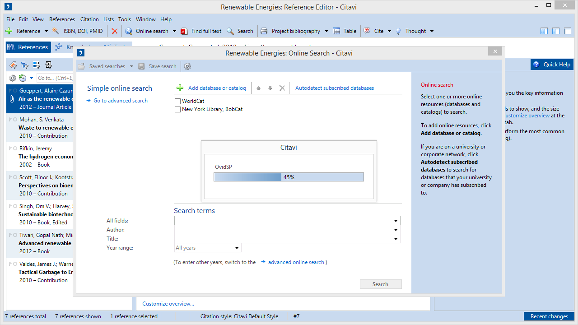
Task: Click the Save search disk icon
Action: (142, 66)
